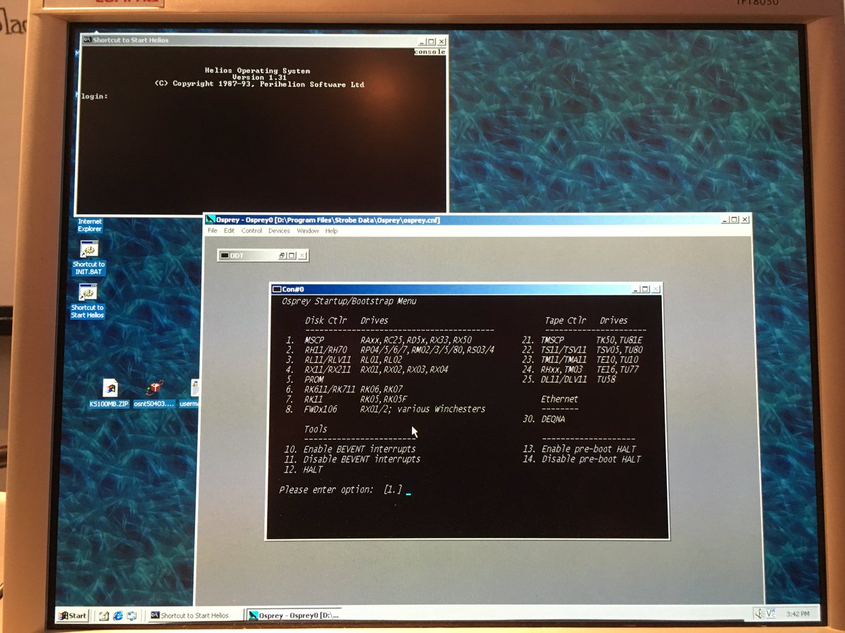845x633 pixels.
Task: Click the Internet Explorer desktop label
Action: [x=90, y=225]
